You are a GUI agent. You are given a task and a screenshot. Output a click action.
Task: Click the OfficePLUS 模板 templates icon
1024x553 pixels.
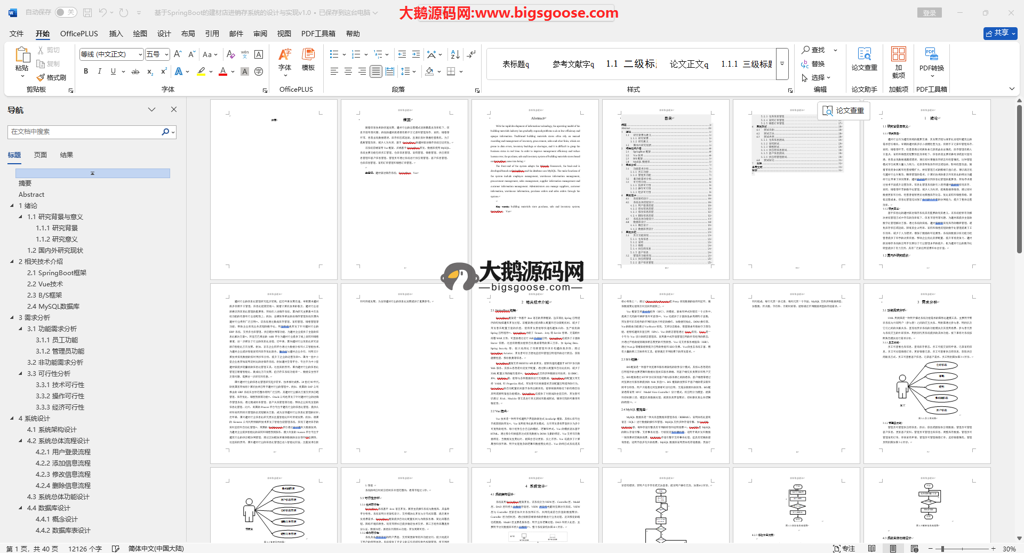click(x=308, y=59)
